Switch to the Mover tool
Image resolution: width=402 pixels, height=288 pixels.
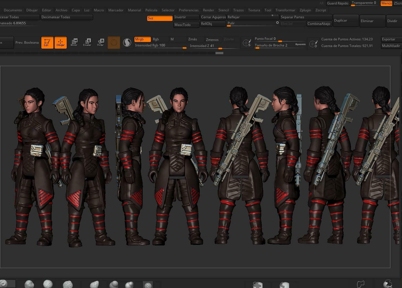74,42
